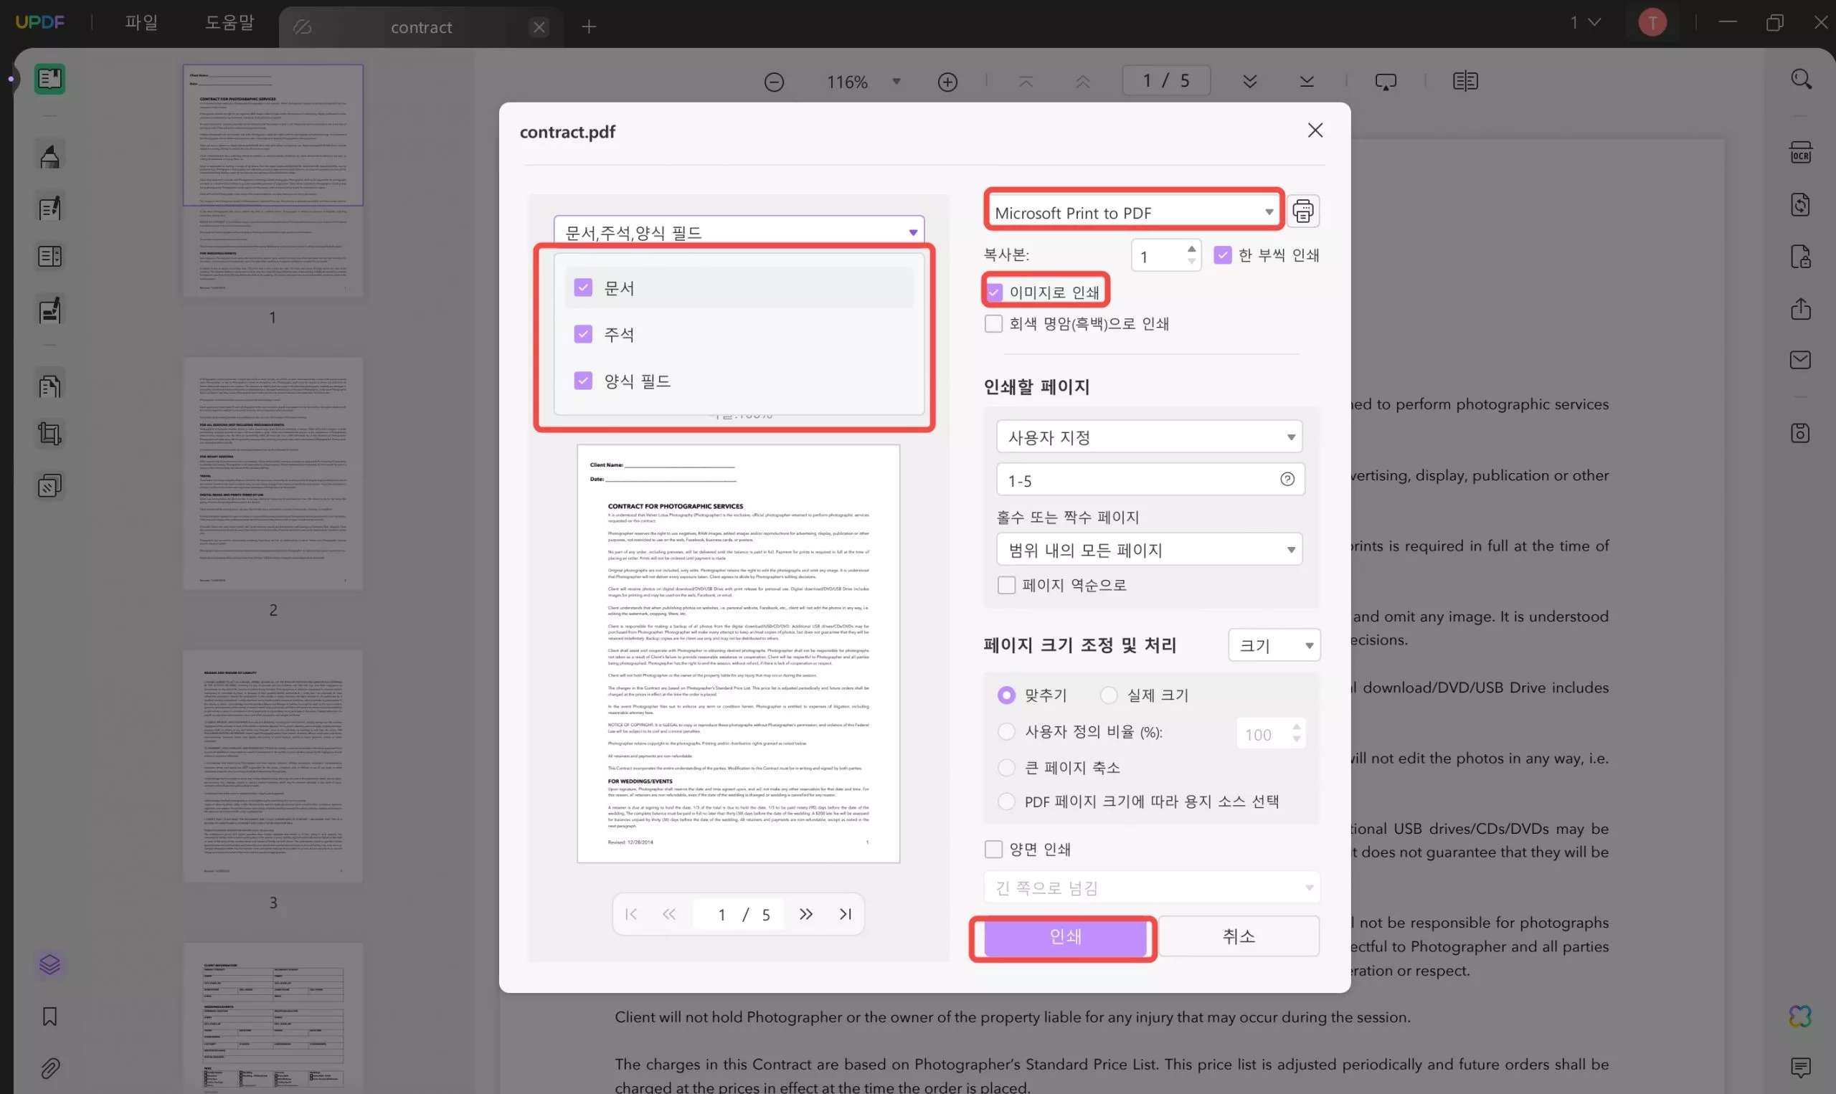Click the Save as Other icon
Screen dimensions: 1836x1094
1801,433
